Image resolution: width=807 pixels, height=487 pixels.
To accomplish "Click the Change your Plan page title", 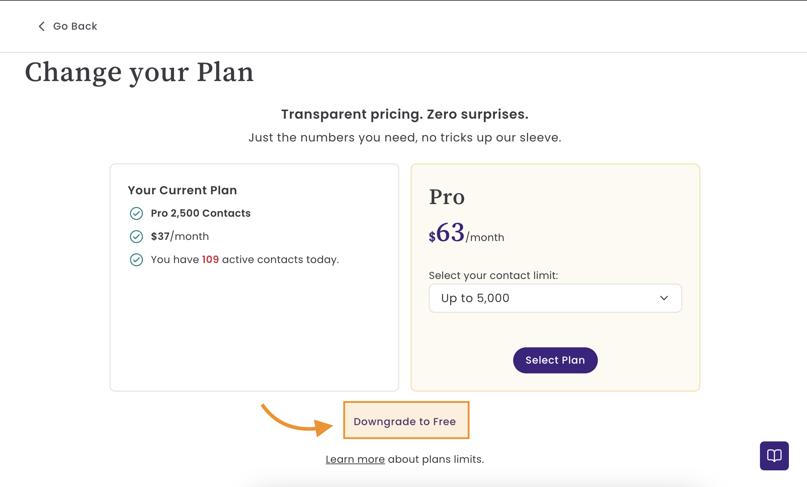I will pos(139,72).
